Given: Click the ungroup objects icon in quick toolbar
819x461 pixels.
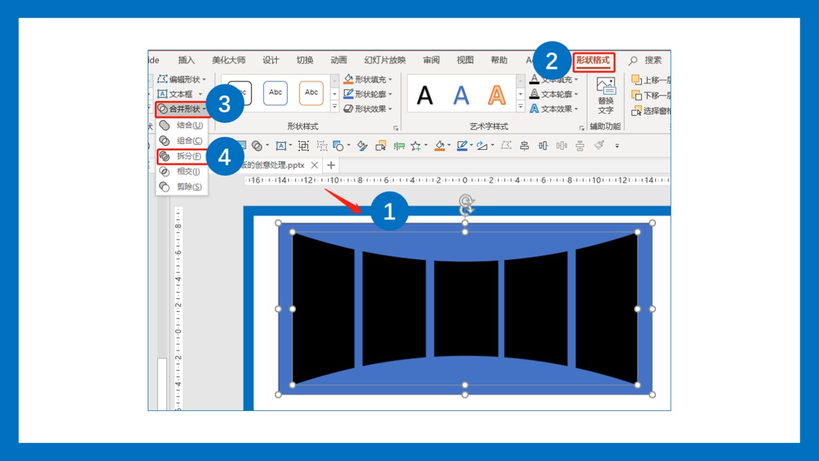Looking at the screenshot, I should pos(322,146).
